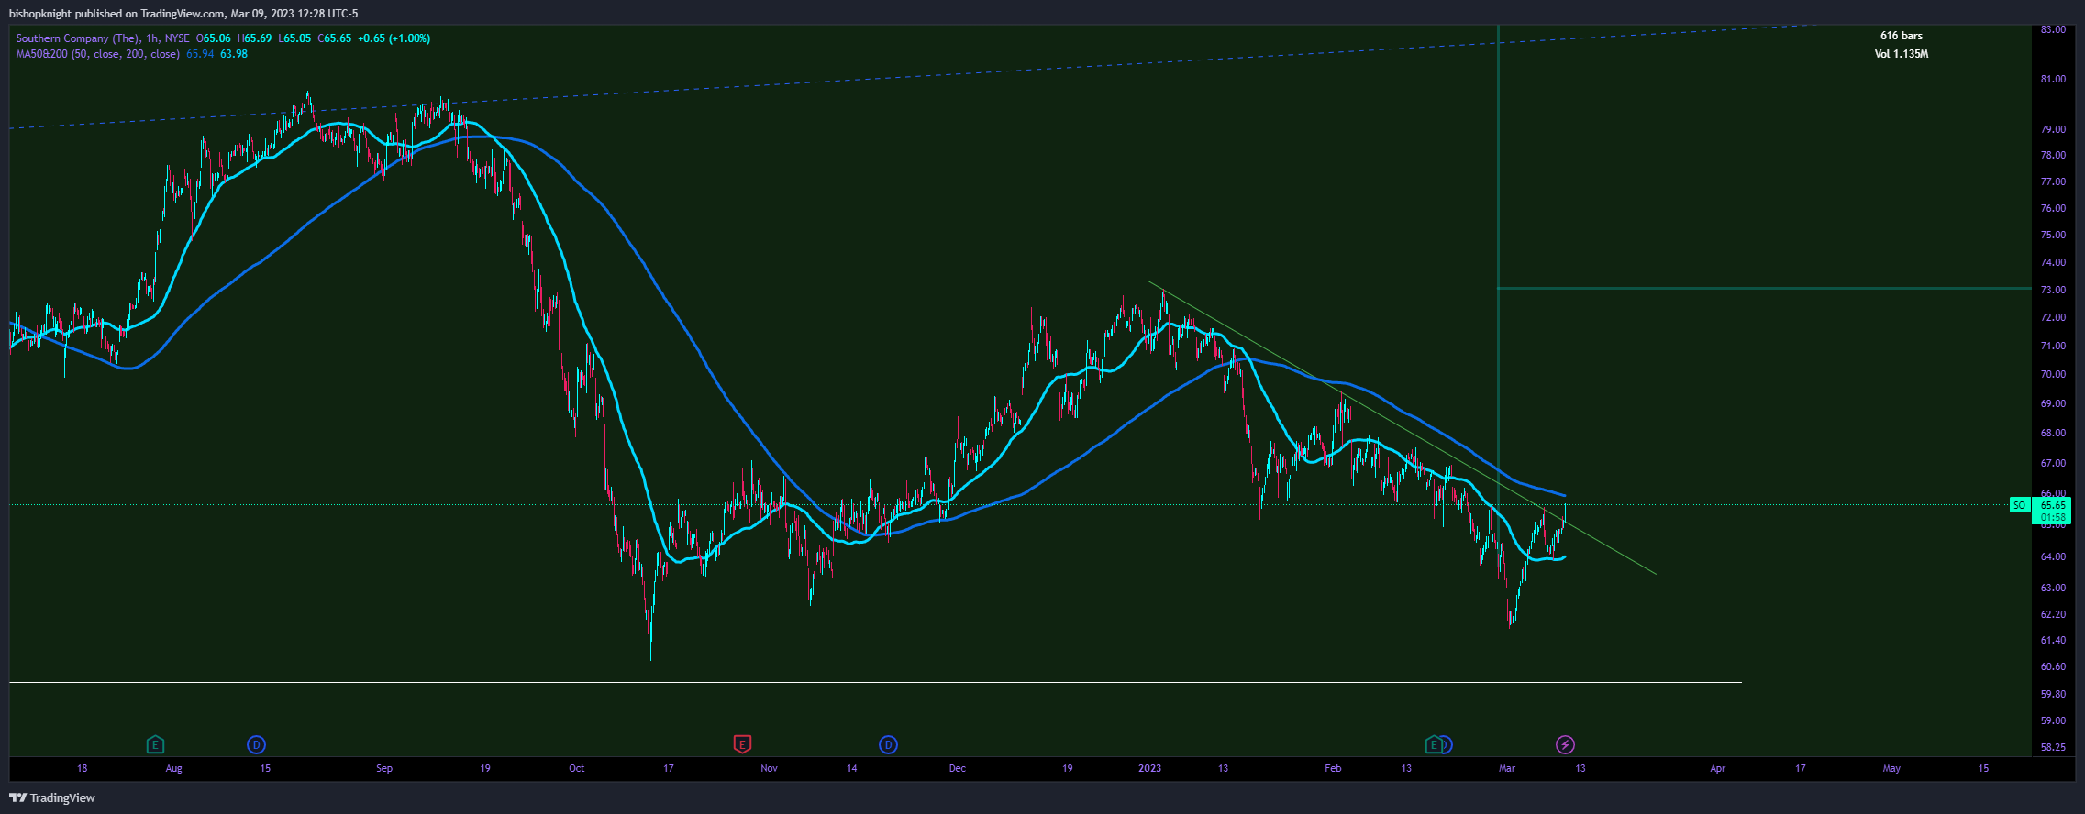Viewport: 2085px width, 814px height.
Task: Click the Sep label on time axis
Action: point(384,768)
